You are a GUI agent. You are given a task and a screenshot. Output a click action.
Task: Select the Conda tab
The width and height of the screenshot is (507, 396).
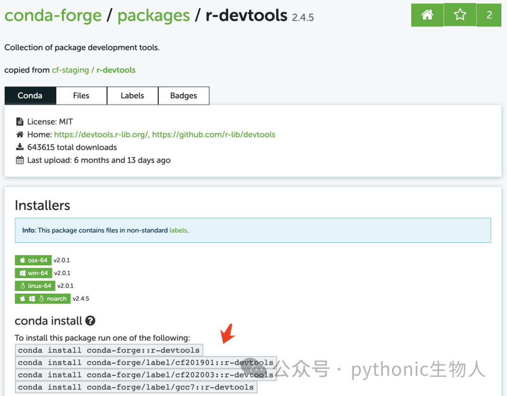pyautogui.click(x=30, y=95)
